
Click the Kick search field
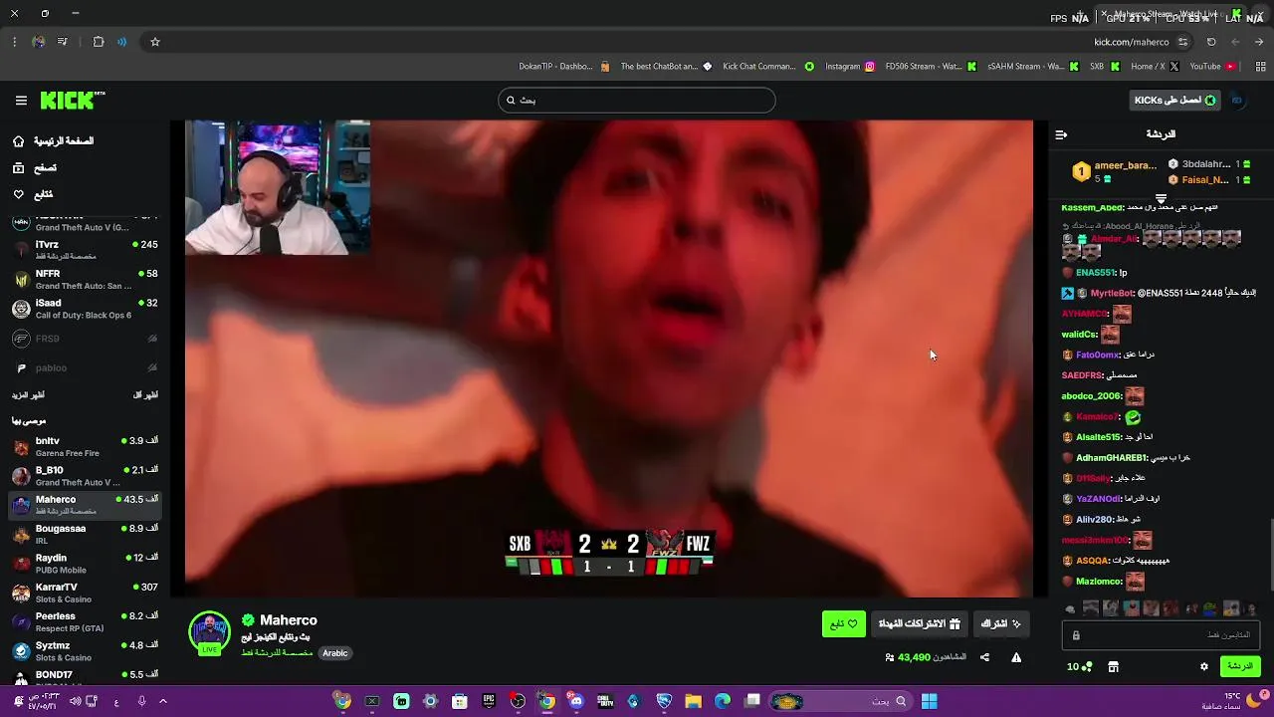pos(636,100)
